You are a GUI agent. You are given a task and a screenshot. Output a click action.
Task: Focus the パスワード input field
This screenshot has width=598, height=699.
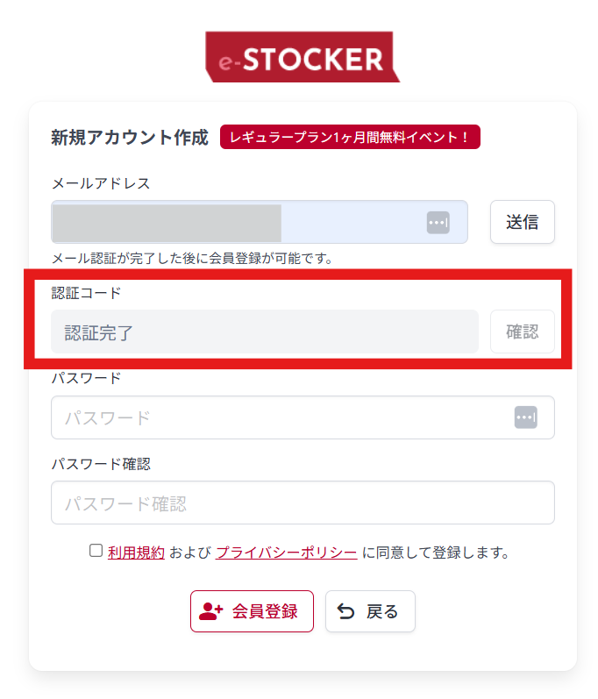click(x=281, y=417)
